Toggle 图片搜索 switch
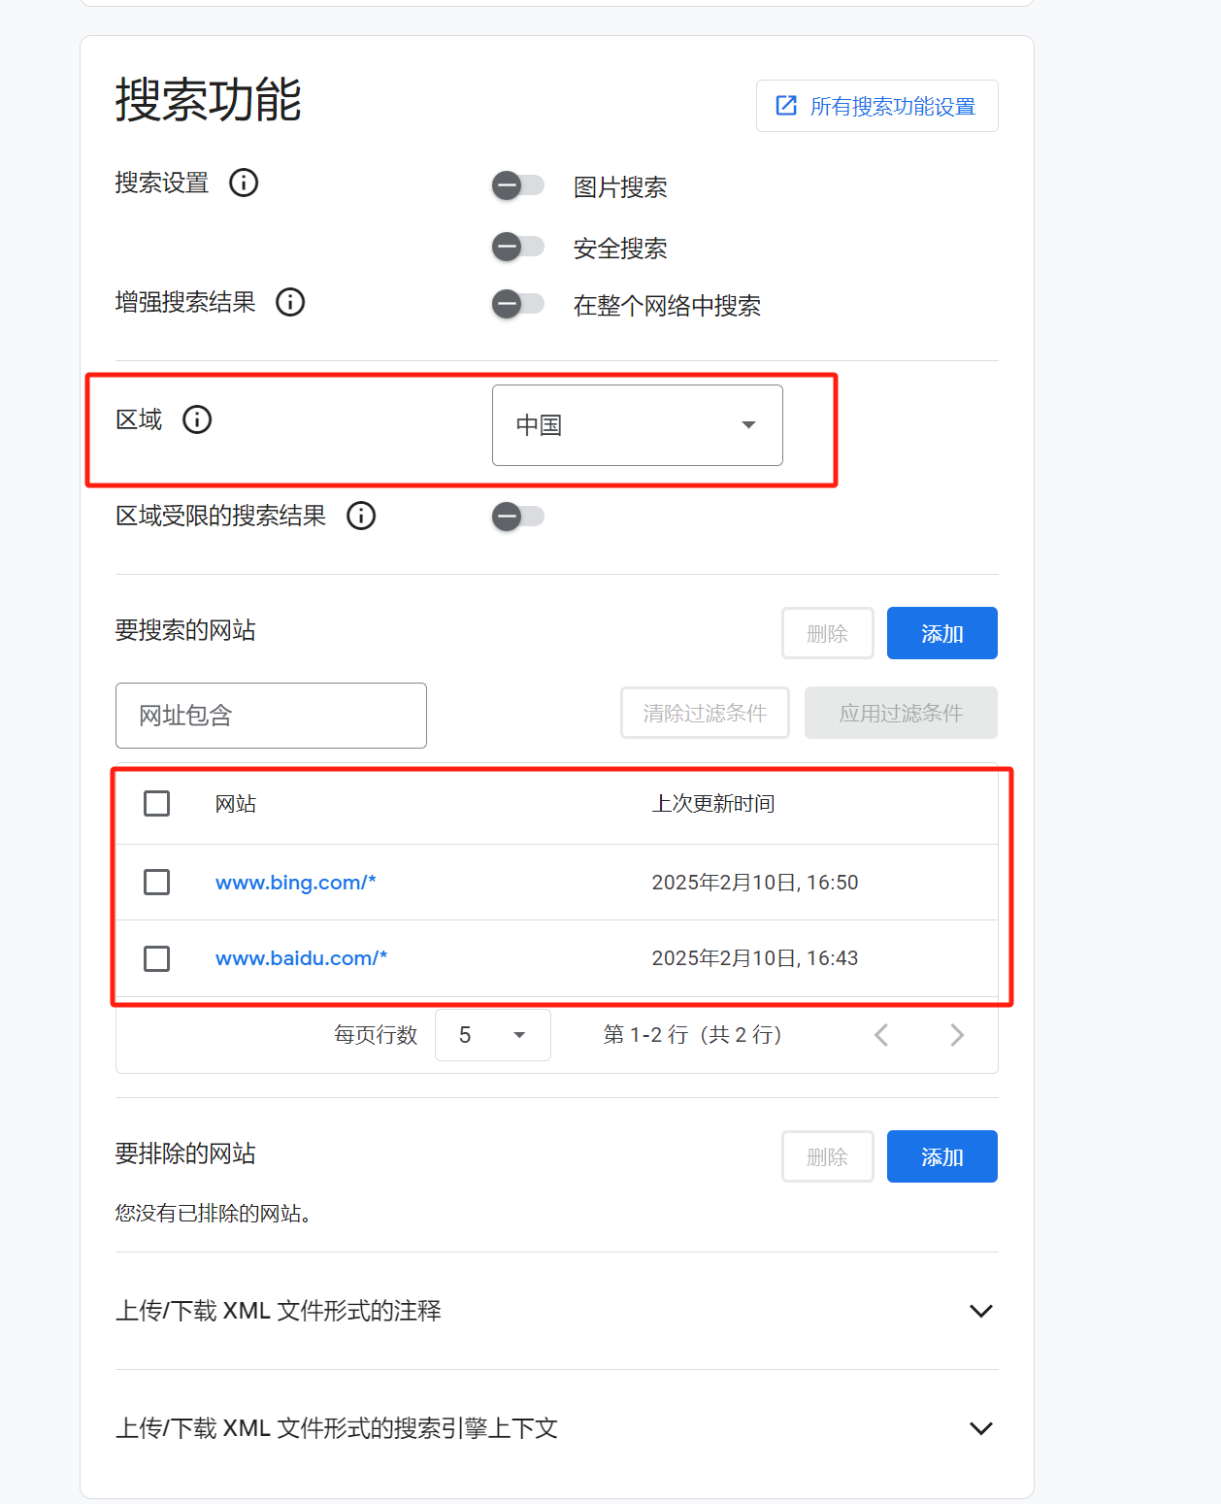Viewport: 1221px width, 1504px height. point(518,185)
